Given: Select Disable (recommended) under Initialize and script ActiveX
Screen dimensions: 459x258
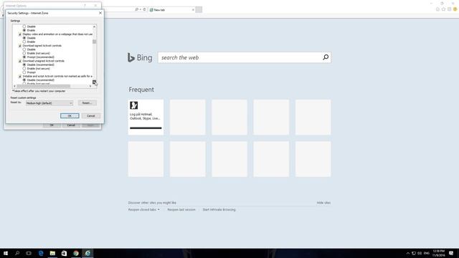Looking at the screenshot, I should 24,80.
